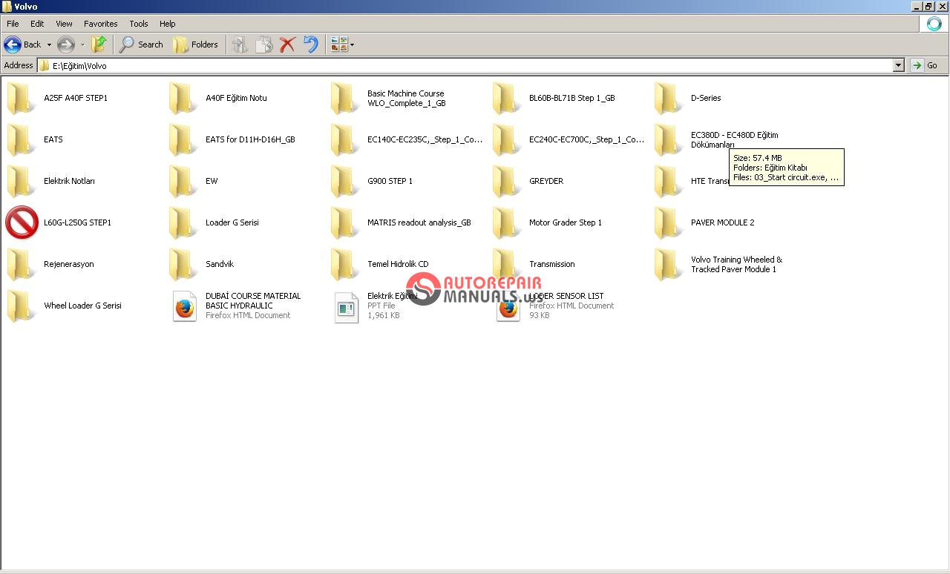Select the EW folder icon
Image resolution: width=950 pixels, height=574 pixels.
click(x=183, y=181)
